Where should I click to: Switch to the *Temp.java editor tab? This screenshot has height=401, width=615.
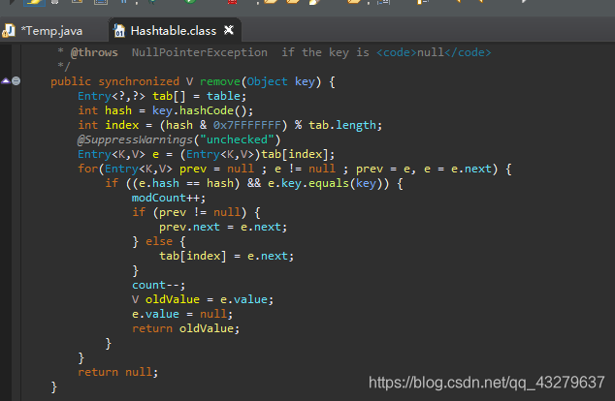click(x=51, y=31)
